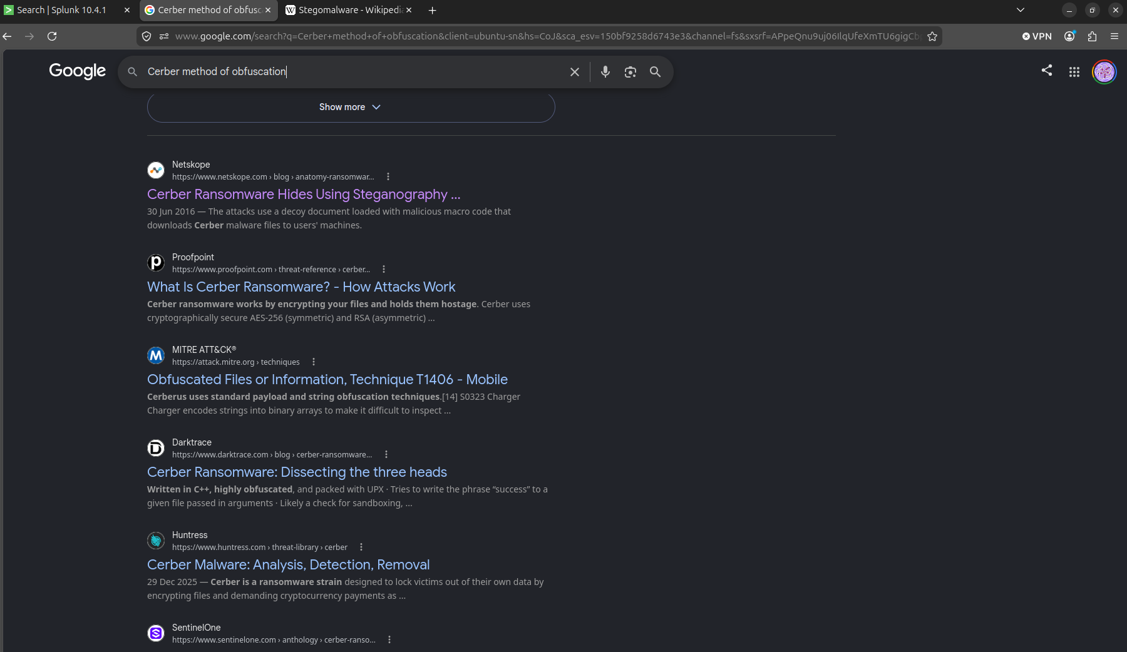This screenshot has height=652, width=1127.
Task: List all open tabs dropdown
Action: [x=1021, y=10]
